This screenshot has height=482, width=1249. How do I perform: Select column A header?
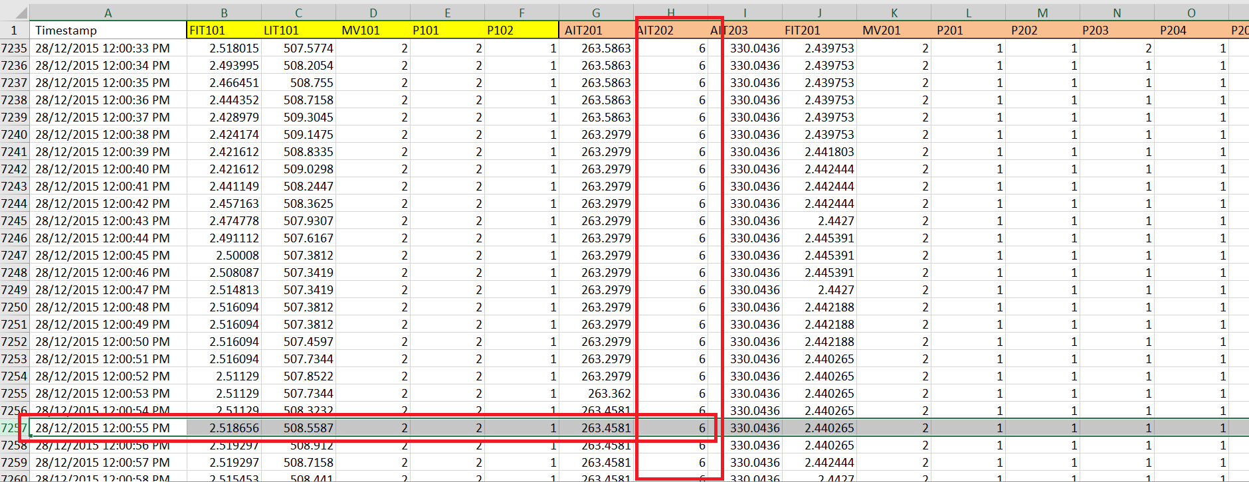[x=108, y=13]
